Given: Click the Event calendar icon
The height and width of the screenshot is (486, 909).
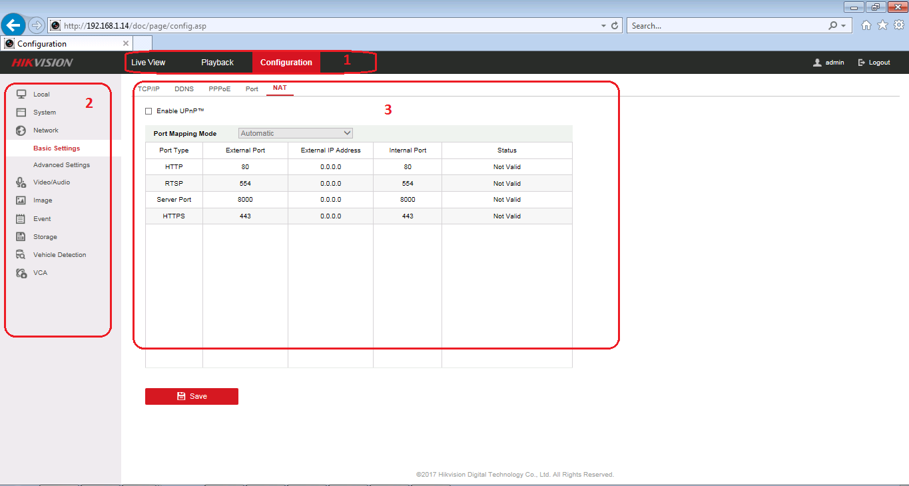Looking at the screenshot, I should (21, 218).
